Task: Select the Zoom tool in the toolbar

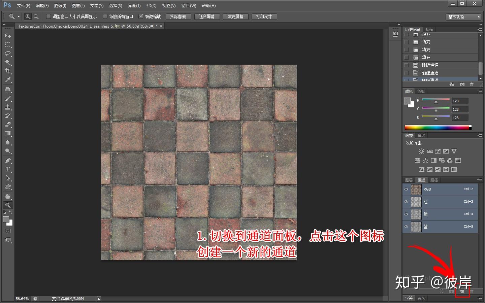Action: click(x=8, y=205)
